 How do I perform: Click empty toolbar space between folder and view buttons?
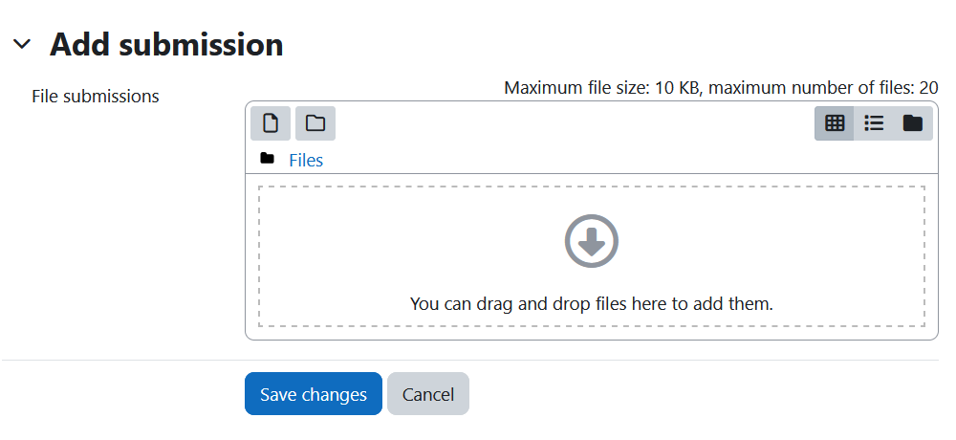[x=573, y=123]
